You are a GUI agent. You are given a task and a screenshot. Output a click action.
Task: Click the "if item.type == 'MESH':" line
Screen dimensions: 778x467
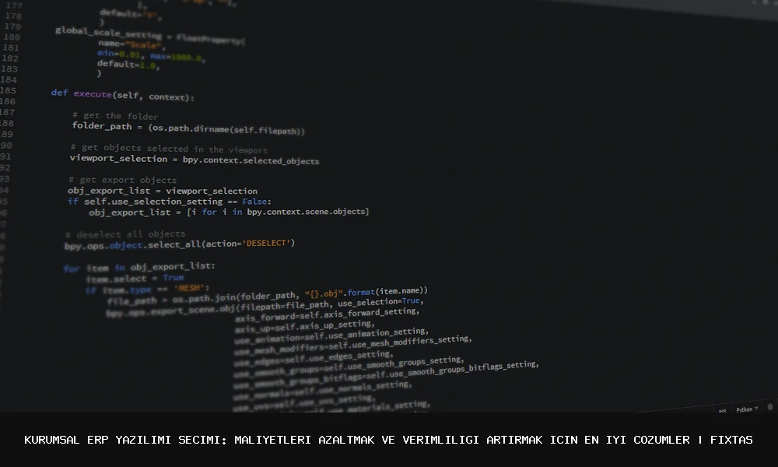click(147, 289)
